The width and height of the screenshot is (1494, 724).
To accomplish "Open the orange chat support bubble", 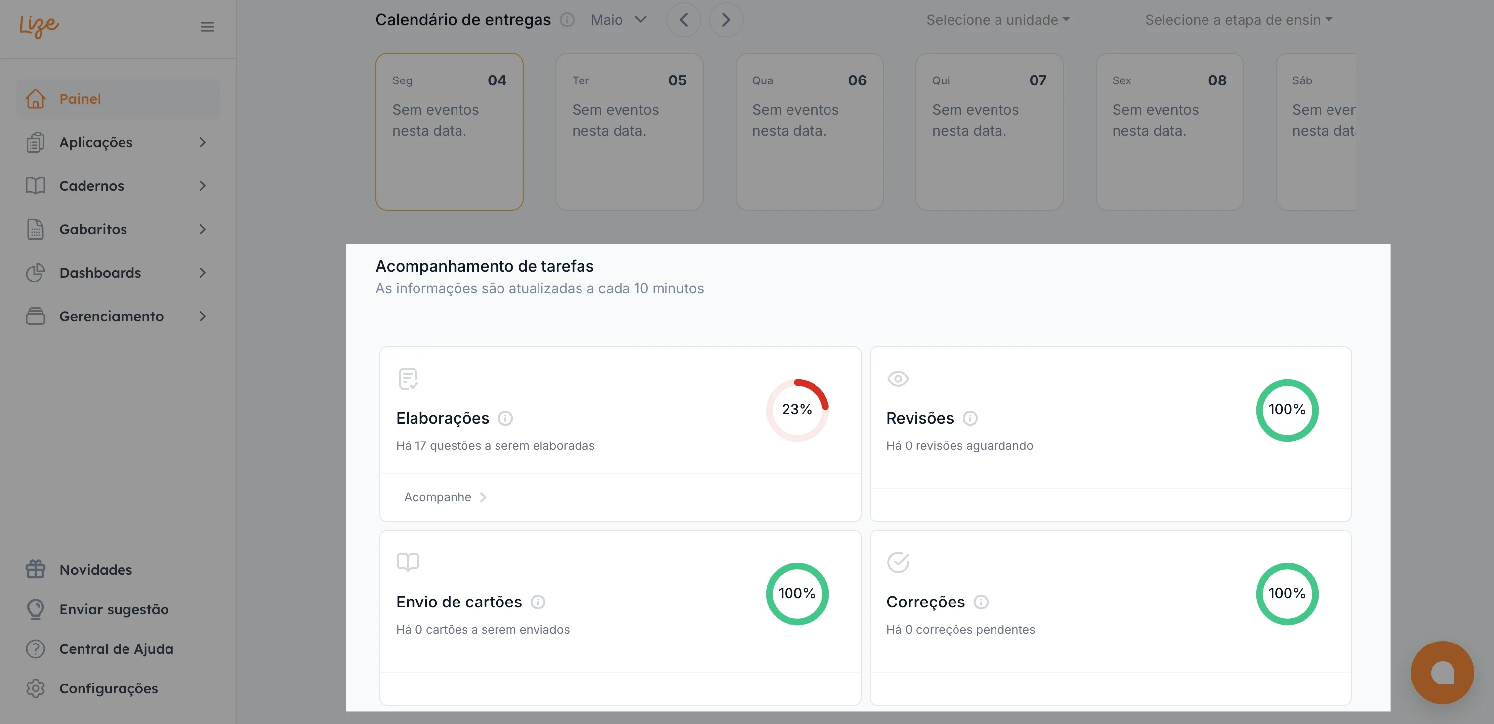I will coord(1442,673).
